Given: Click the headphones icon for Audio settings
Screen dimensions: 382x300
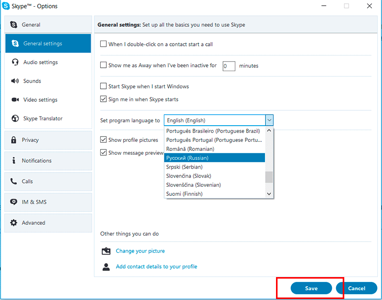Looking at the screenshot, I should (14, 62).
